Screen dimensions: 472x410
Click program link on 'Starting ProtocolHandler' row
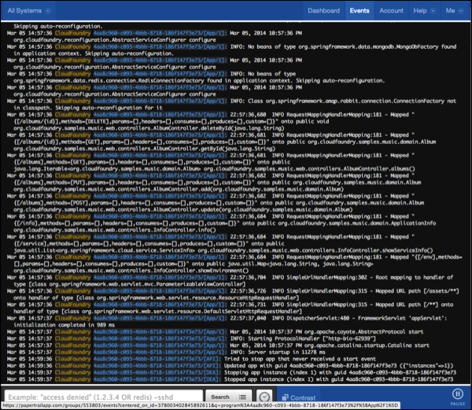[160, 338]
